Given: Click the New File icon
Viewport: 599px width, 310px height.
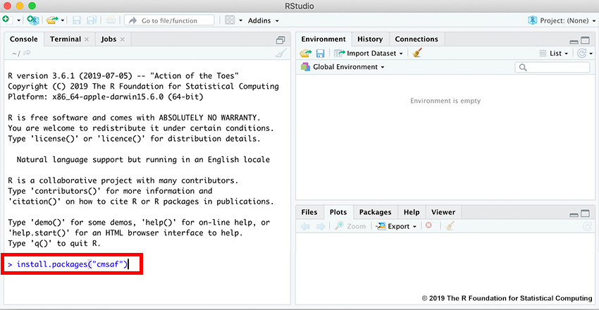Looking at the screenshot, I should [x=7, y=20].
